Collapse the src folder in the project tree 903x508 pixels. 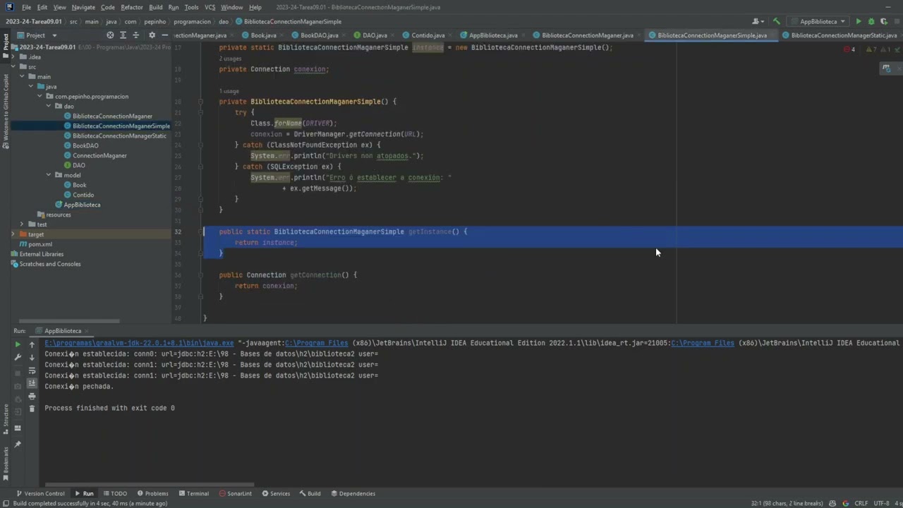coord(13,67)
